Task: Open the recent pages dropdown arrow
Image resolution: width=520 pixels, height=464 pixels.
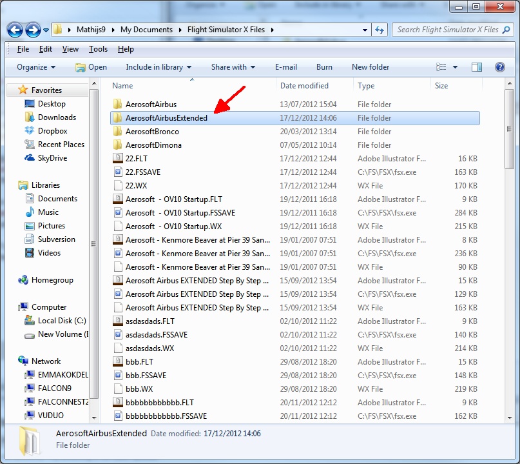Action: tap(46, 30)
